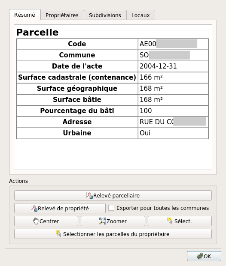Click the PDF icon on Relevé de propriété
The image size is (226, 266).
pyautogui.click(x=34, y=208)
